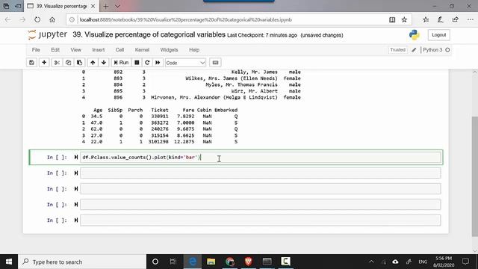Open the favorites hub icon
This screenshot has height=269, width=478.
[x=426, y=19]
